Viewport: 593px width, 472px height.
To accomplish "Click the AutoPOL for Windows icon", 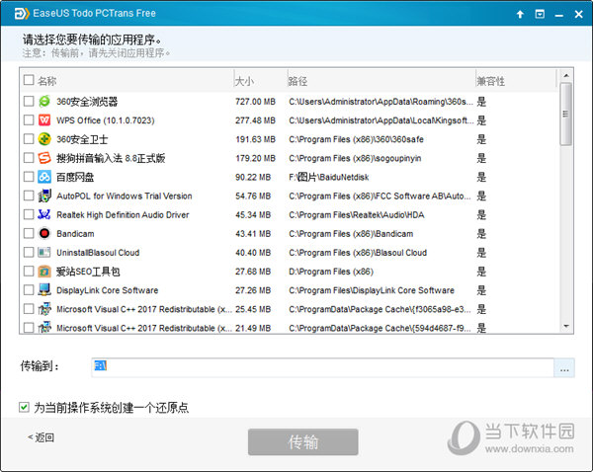I will coord(44,196).
